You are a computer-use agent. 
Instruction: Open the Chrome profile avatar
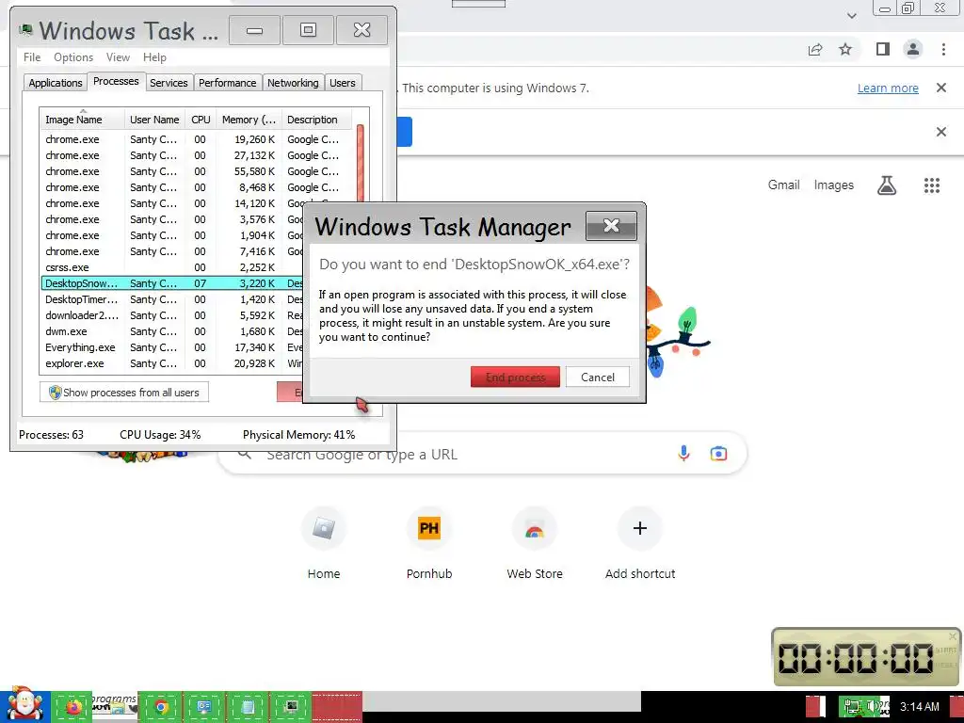(913, 49)
